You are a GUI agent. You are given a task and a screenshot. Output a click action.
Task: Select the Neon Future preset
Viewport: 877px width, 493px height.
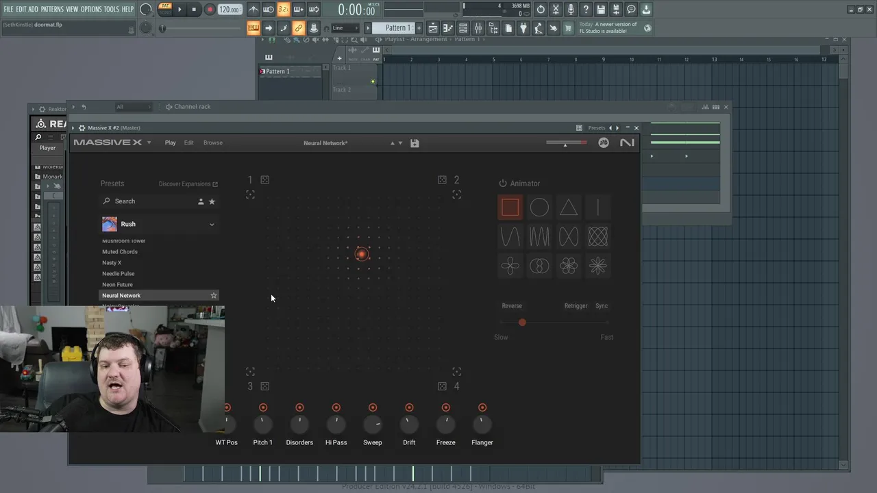(x=117, y=285)
